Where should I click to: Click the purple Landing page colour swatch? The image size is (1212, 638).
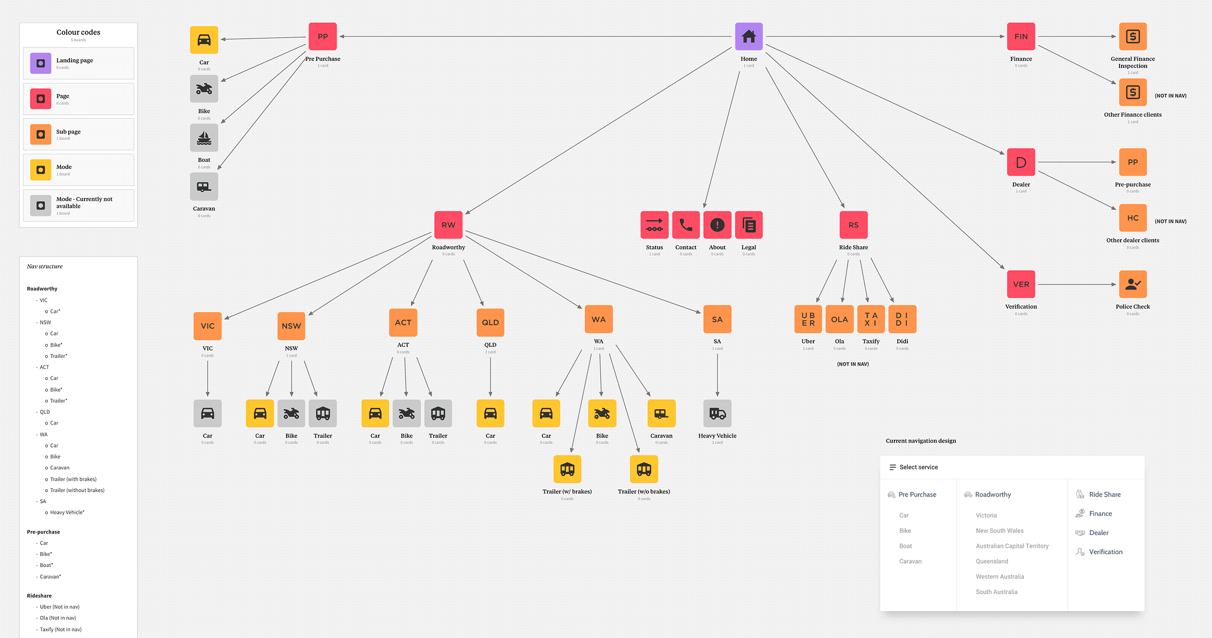click(x=40, y=63)
